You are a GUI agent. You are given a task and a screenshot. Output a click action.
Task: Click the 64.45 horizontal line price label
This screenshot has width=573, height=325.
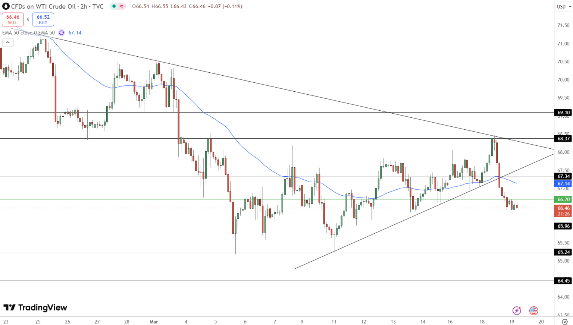tap(564, 281)
